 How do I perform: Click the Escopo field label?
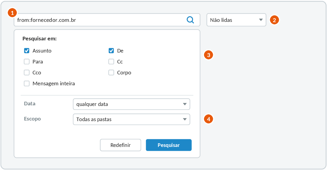pos(32,119)
